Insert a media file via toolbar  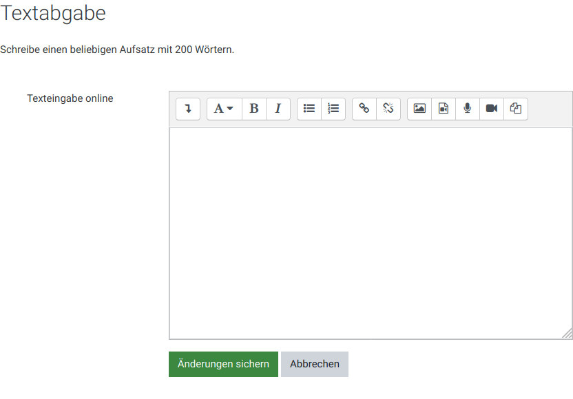444,109
